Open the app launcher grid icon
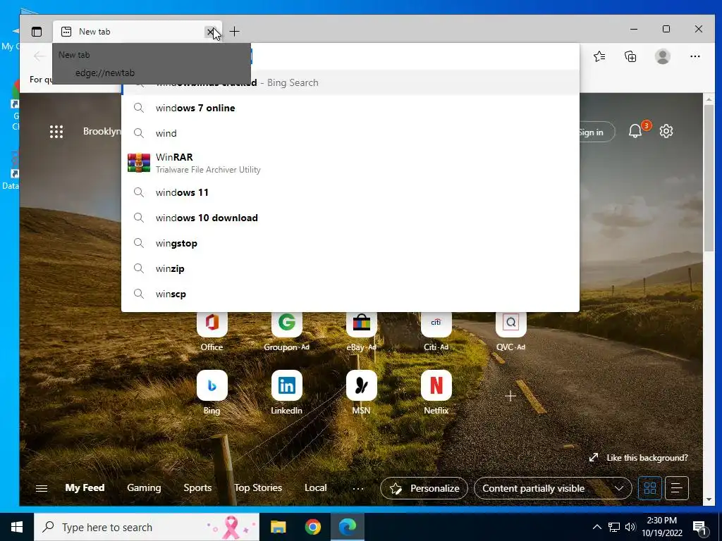Screen dimensions: 722x541 point(56,132)
